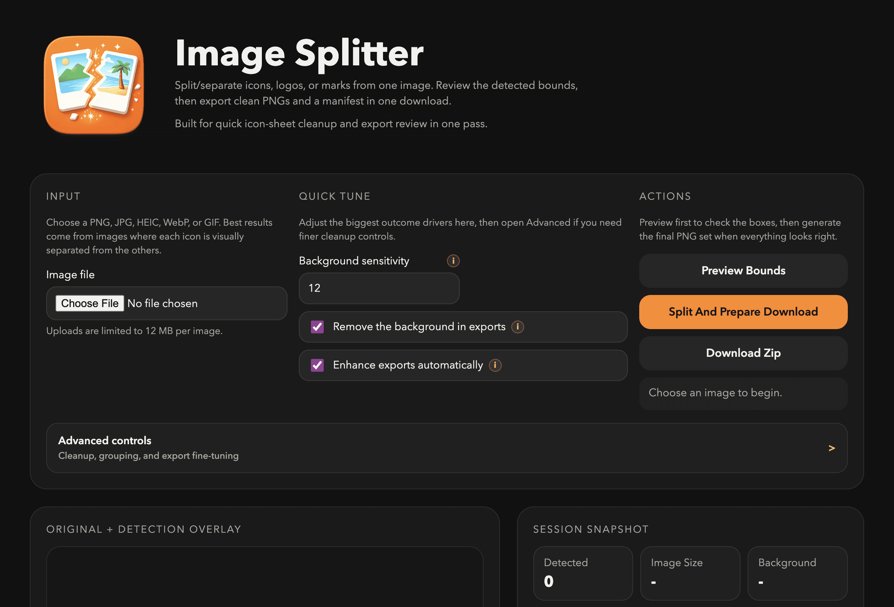This screenshot has height=607, width=894.
Task: Start Split And Prepare Download
Action: (743, 312)
